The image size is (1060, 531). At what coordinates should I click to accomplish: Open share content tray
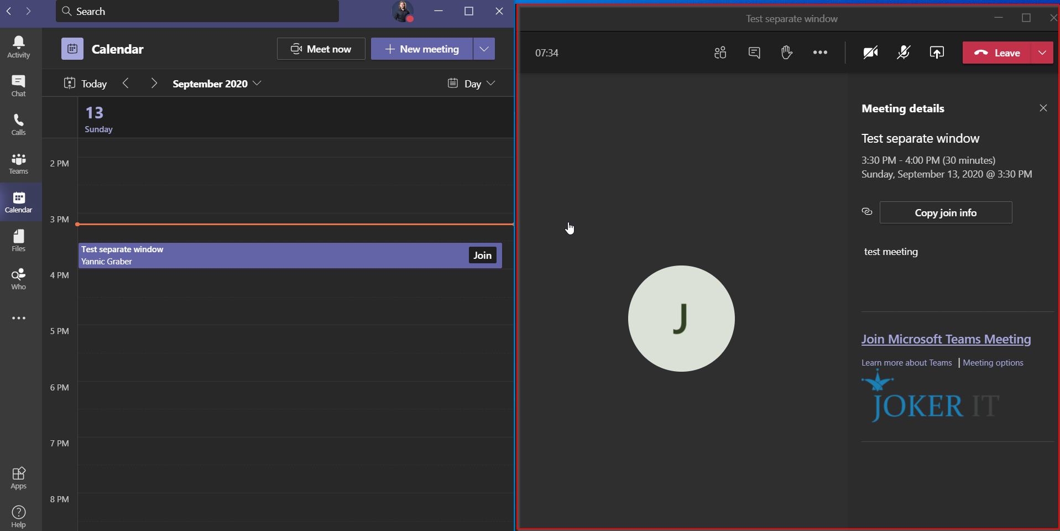click(x=937, y=53)
